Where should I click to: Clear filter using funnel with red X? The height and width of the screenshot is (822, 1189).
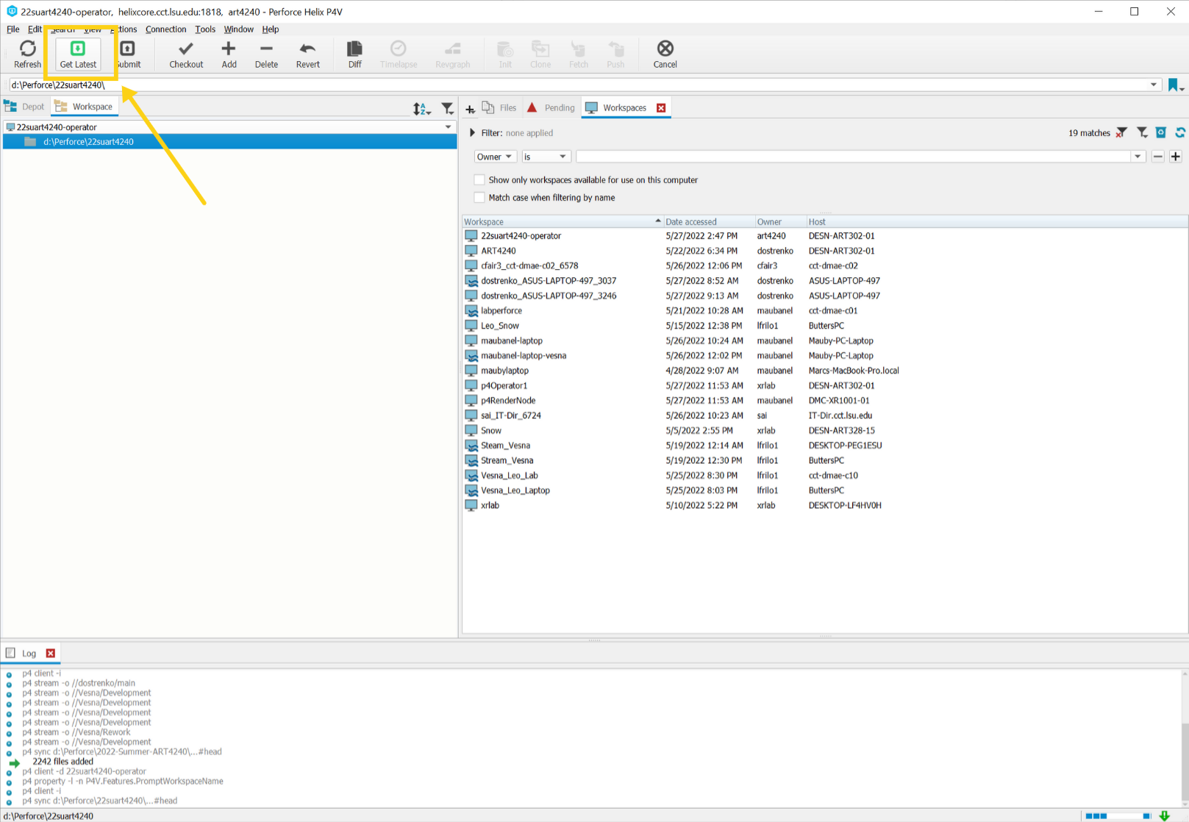coord(1121,132)
